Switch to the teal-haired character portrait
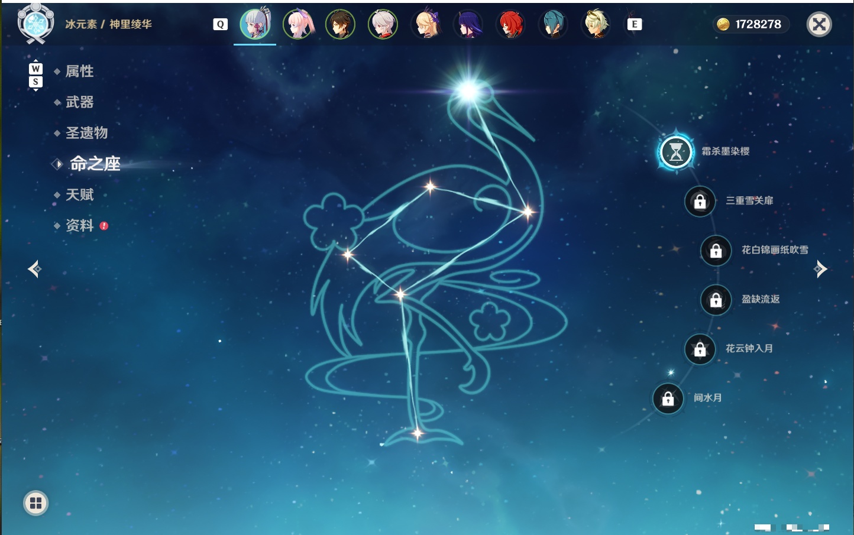The image size is (854, 535). pos(554,24)
